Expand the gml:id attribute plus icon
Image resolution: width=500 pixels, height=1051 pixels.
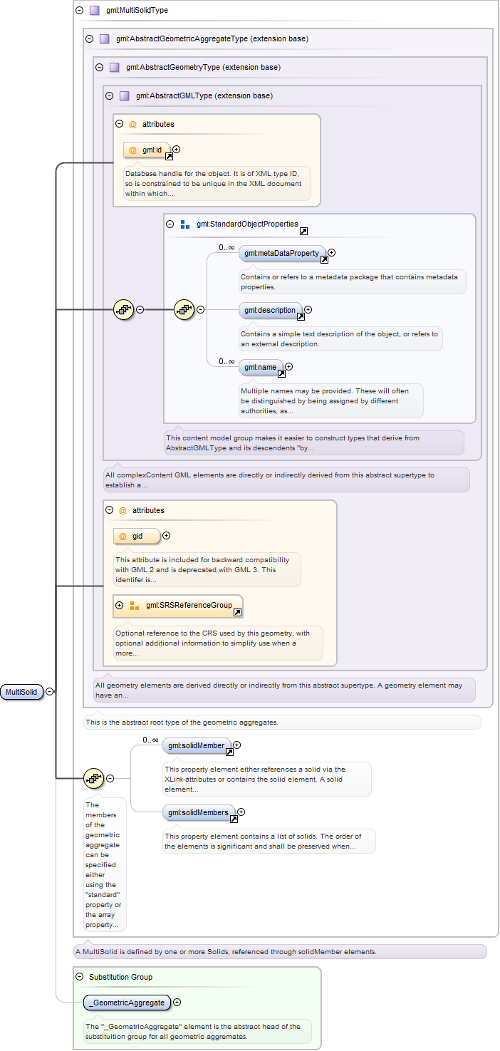pyautogui.click(x=177, y=150)
